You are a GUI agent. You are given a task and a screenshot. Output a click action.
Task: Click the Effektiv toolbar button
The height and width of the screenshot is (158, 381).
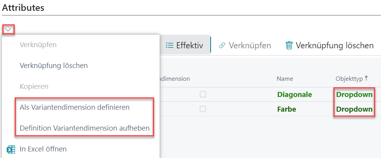185,45
